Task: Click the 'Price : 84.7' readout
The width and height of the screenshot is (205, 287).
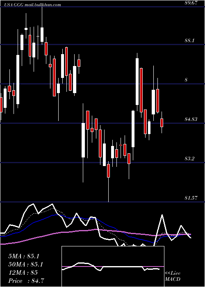Action: (26, 281)
